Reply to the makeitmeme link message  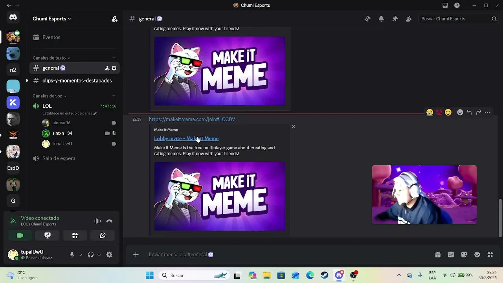click(469, 112)
